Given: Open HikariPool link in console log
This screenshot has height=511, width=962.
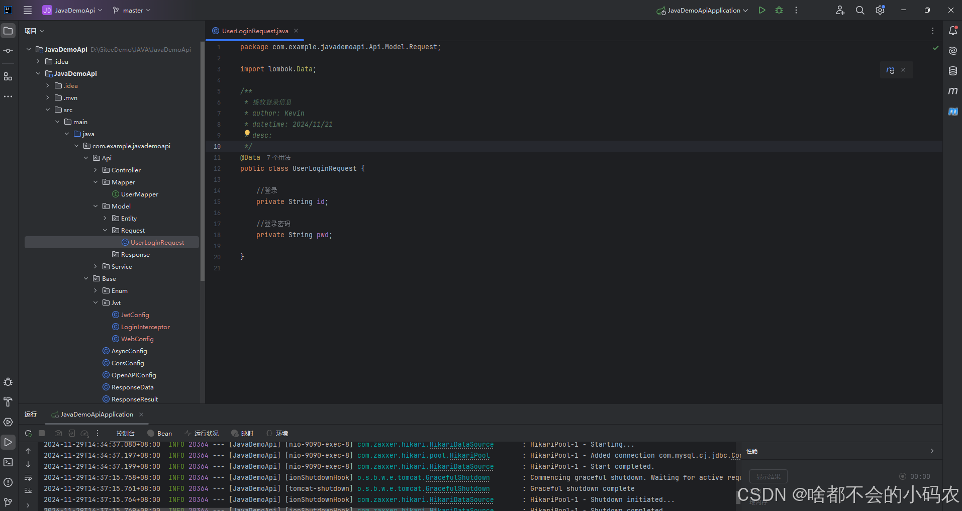Looking at the screenshot, I should click(x=469, y=455).
